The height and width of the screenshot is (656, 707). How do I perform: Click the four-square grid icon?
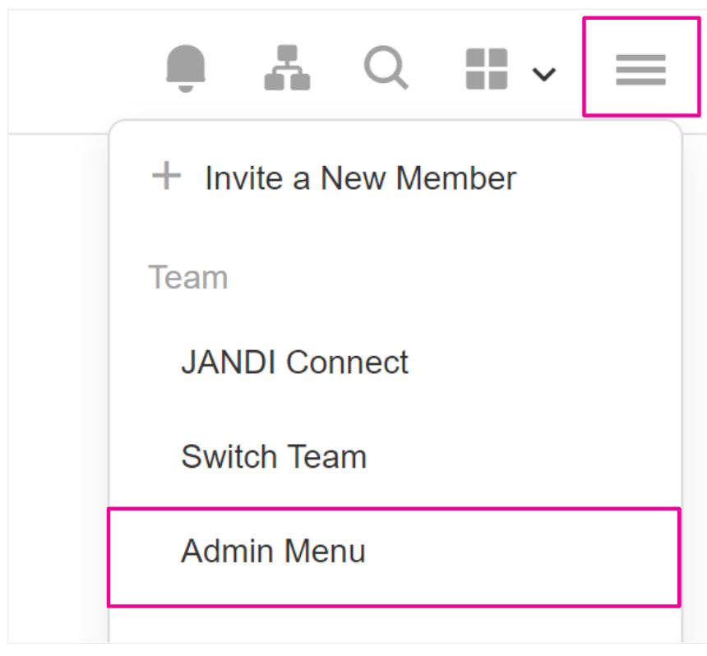[x=487, y=69]
